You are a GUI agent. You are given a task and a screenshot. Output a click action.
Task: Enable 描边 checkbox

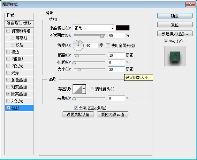pos(8,52)
